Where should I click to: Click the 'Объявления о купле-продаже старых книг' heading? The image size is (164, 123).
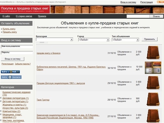tap(100, 23)
